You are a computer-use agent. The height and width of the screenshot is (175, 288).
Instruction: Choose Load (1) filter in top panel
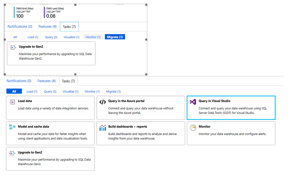pos(33,37)
